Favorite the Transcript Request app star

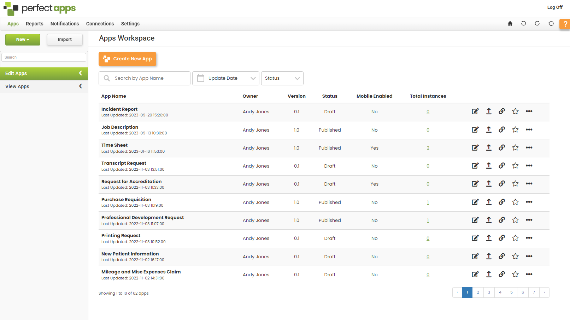(515, 166)
